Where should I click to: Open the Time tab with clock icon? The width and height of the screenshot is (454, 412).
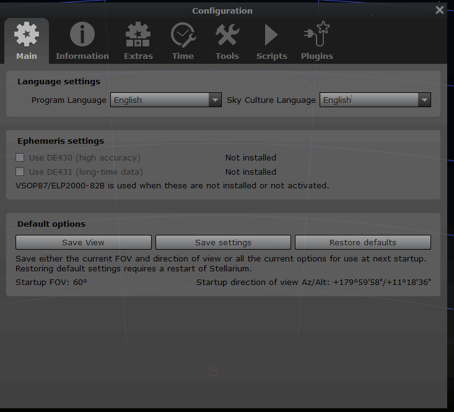pos(183,41)
